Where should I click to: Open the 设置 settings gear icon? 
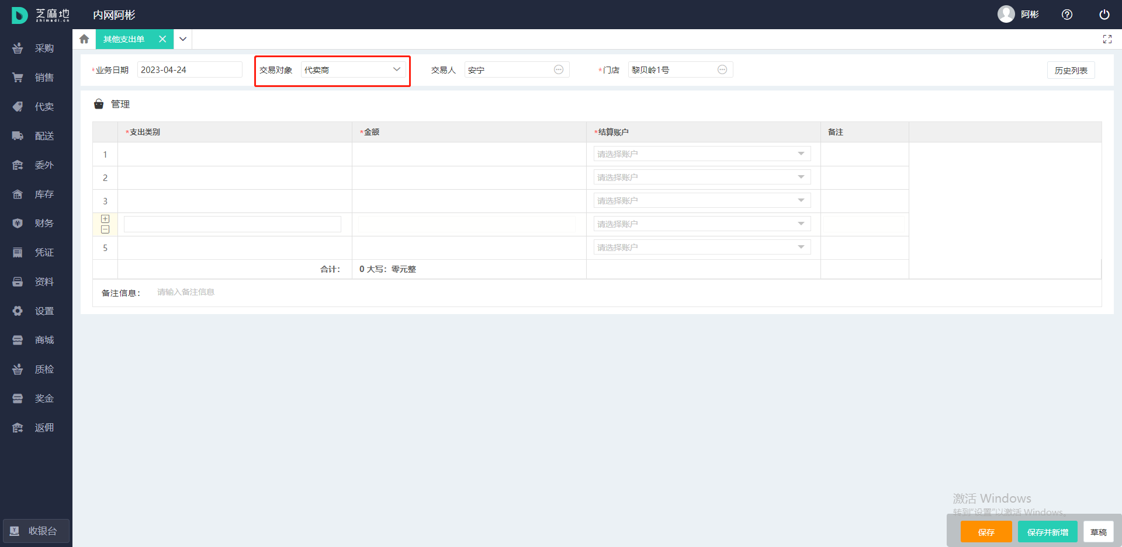pyautogui.click(x=18, y=311)
